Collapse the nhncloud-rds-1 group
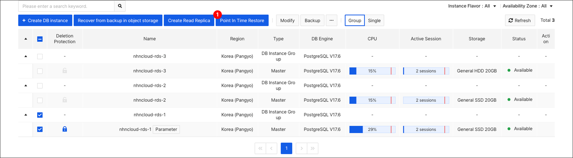This screenshot has height=158, width=573. click(x=26, y=115)
